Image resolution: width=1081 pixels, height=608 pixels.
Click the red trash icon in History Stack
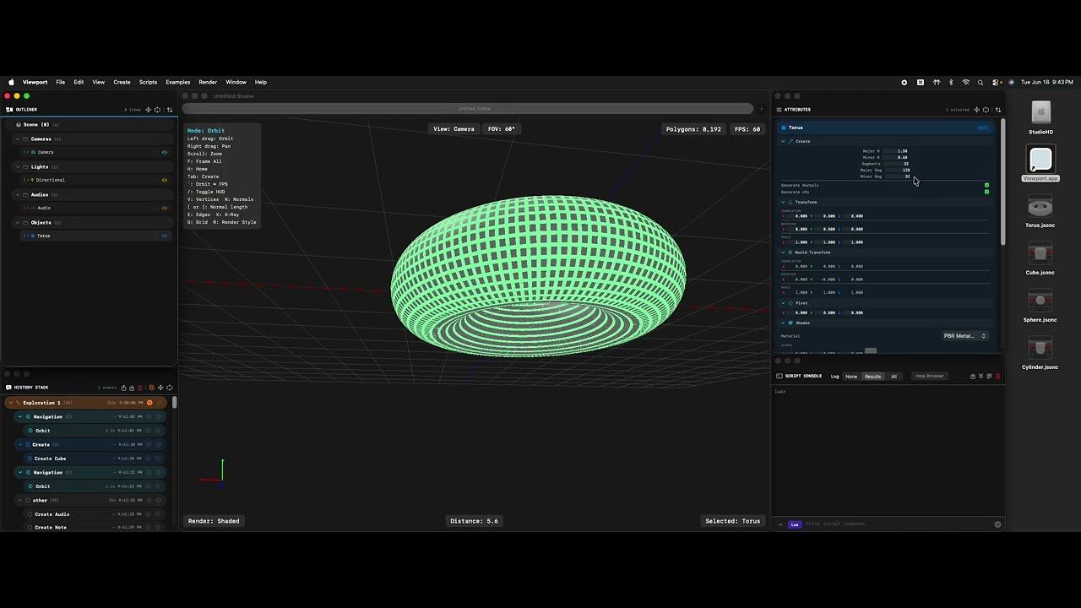tap(140, 388)
